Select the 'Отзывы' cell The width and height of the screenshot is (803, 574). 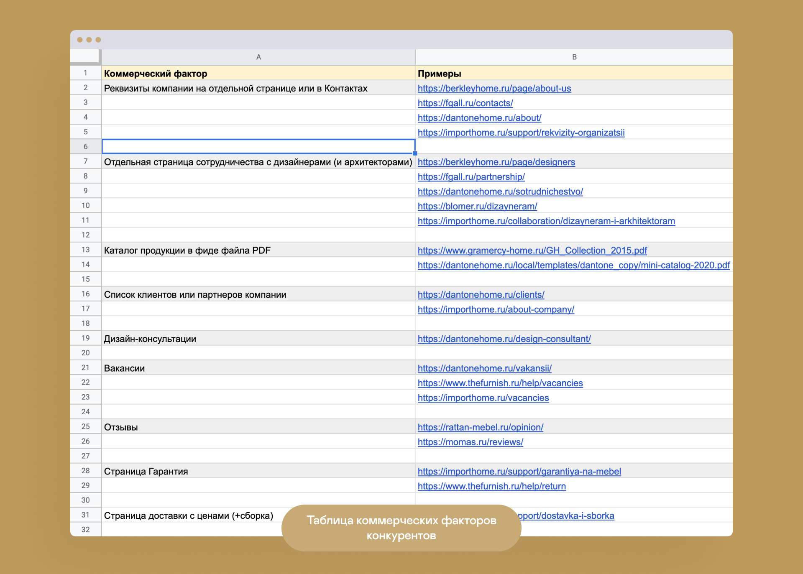pos(258,427)
